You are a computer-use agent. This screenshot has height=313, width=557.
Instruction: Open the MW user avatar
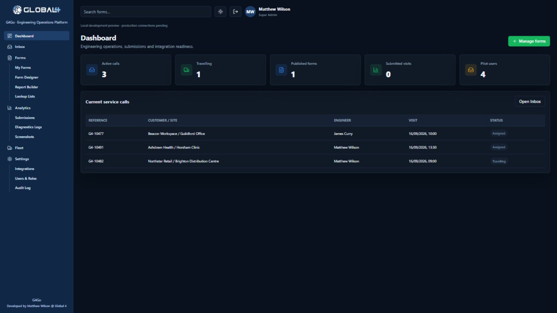click(x=250, y=12)
